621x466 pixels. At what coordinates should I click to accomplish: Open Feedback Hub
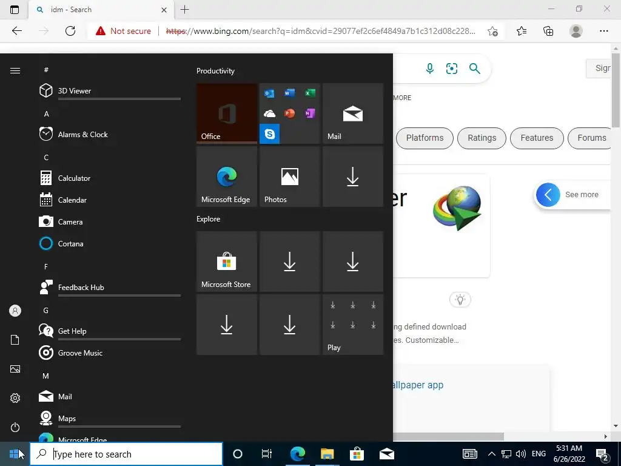tap(110, 287)
